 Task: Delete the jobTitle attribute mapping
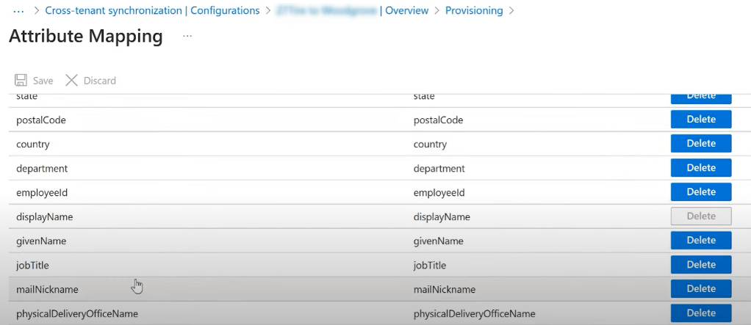pos(700,265)
